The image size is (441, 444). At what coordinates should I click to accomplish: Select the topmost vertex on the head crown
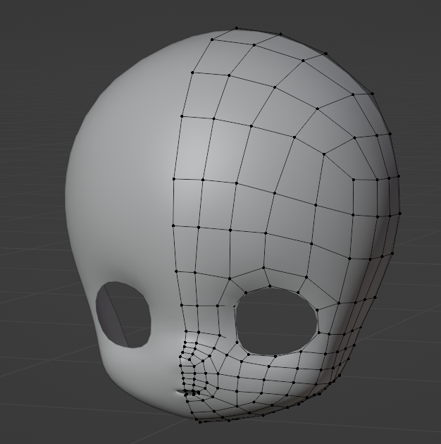click(237, 28)
